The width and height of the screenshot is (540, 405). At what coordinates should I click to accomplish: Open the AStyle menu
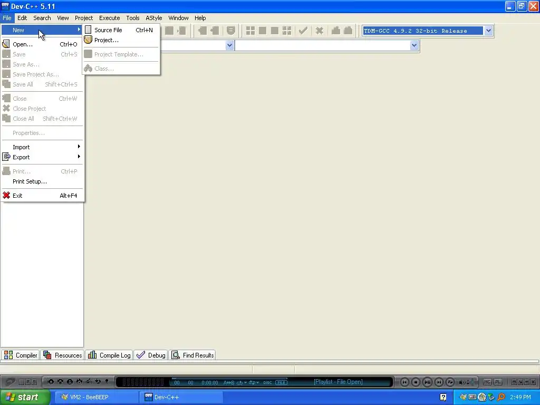point(153,18)
